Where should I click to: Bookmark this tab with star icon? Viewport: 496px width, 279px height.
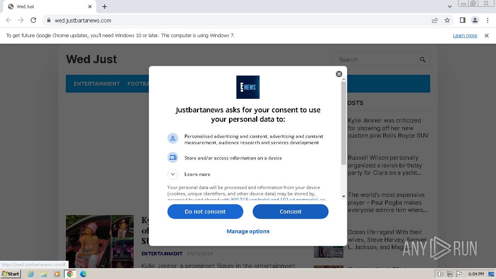tap(447, 20)
